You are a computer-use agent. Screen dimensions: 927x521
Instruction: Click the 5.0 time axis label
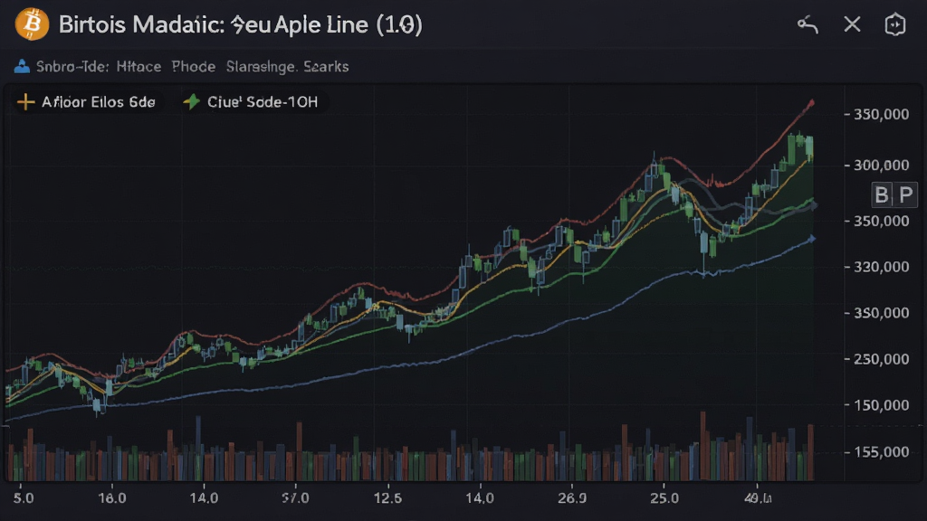[x=24, y=498]
